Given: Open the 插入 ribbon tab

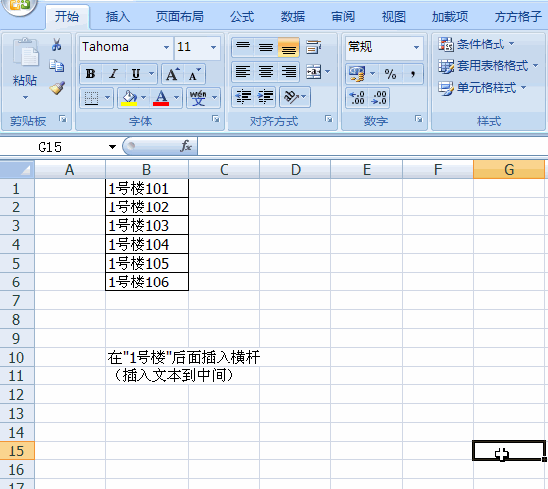Looking at the screenshot, I should coord(118,17).
